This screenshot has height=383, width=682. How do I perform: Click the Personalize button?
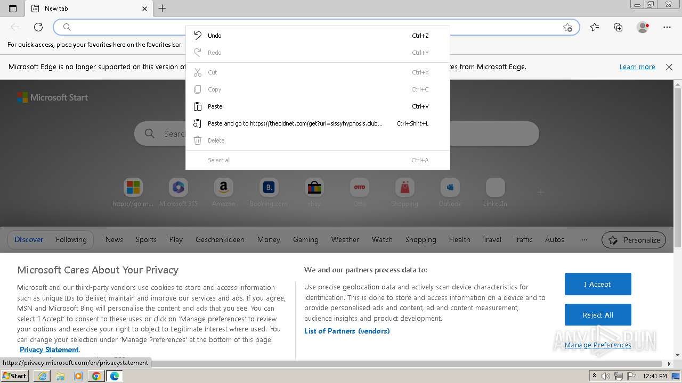(x=634, y=240)
